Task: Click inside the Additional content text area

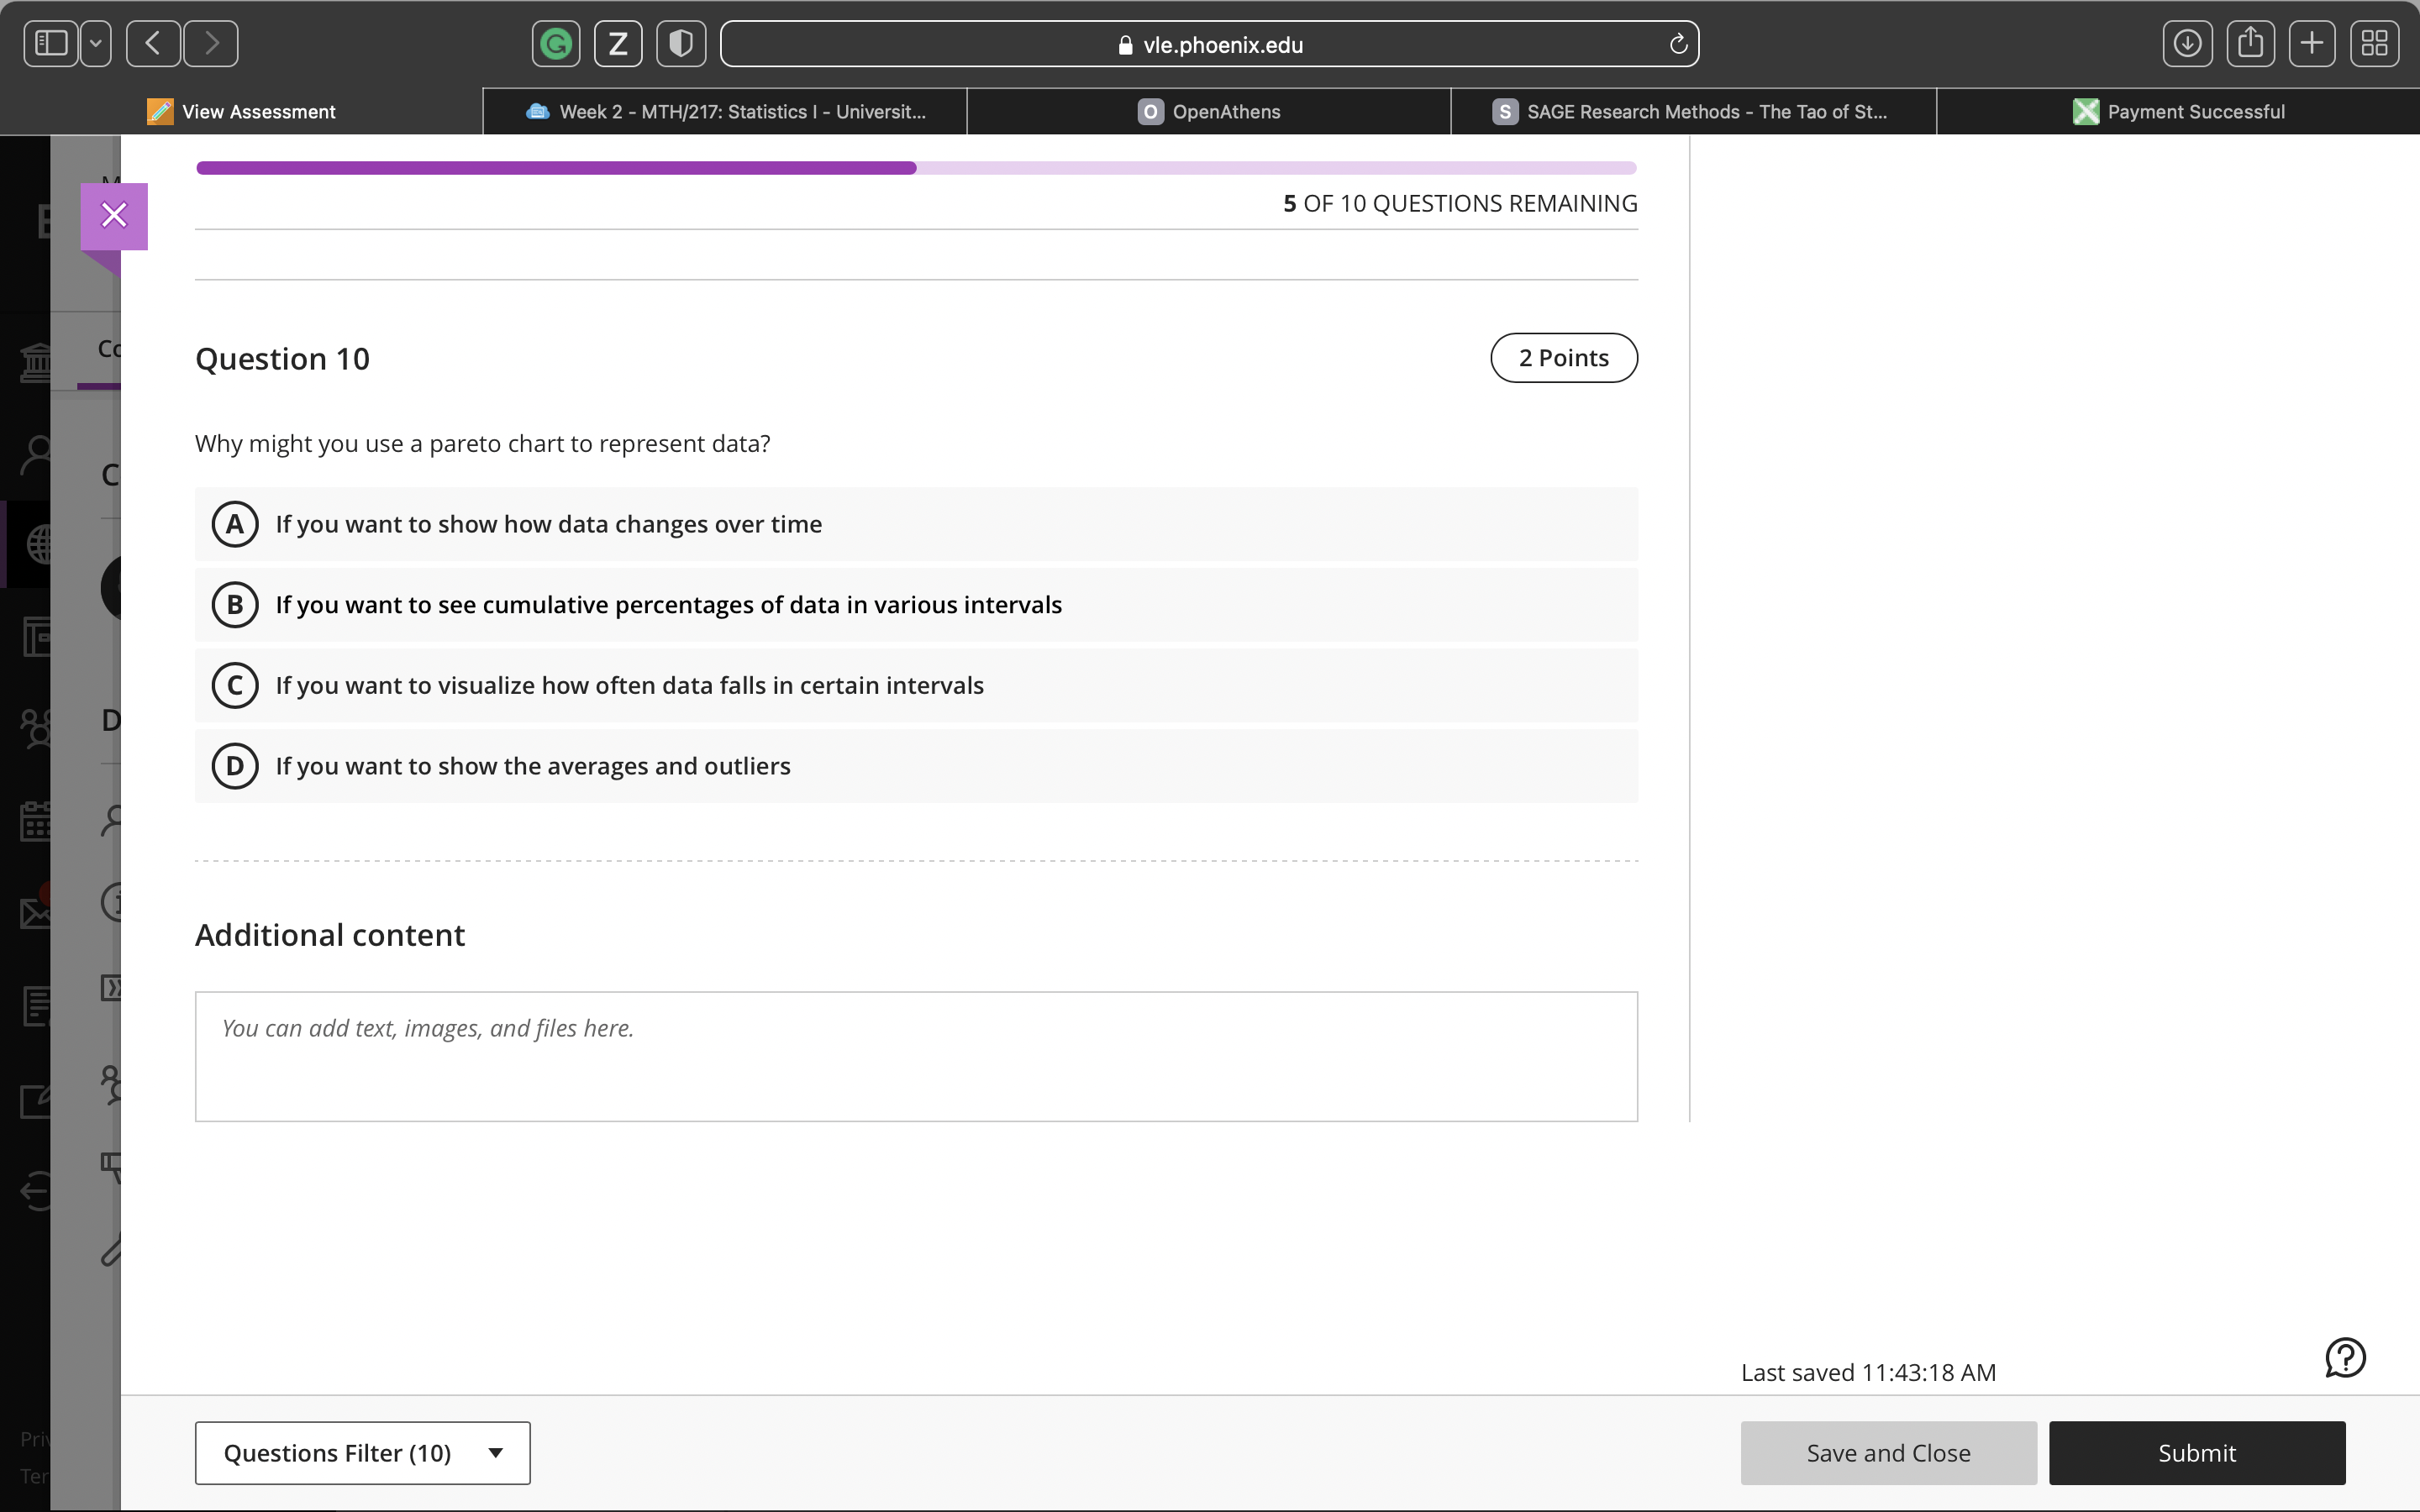Action: point(915,1057)
